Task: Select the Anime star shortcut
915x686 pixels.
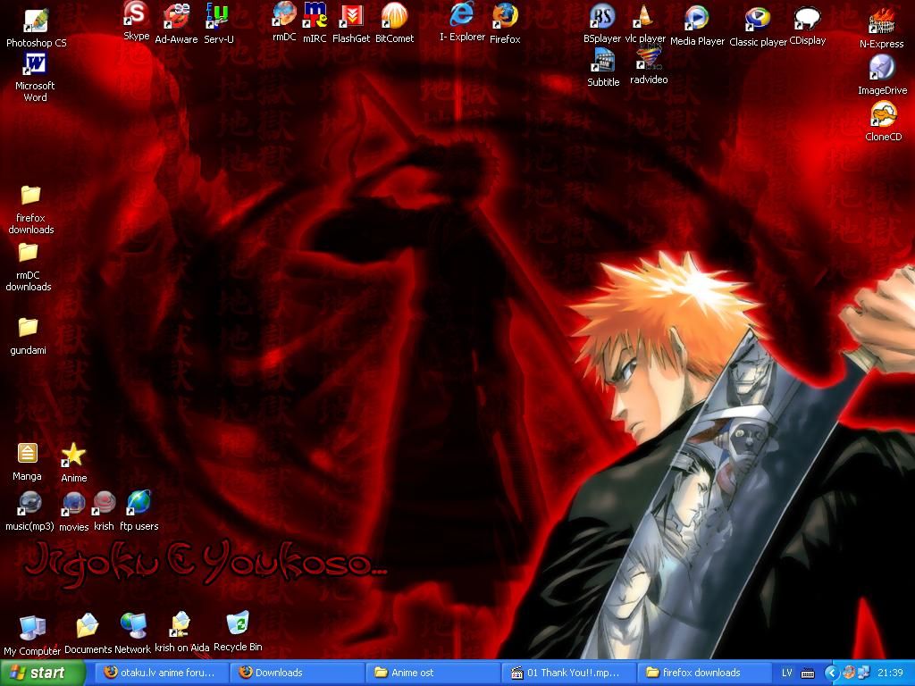Action: click(73, 455)
